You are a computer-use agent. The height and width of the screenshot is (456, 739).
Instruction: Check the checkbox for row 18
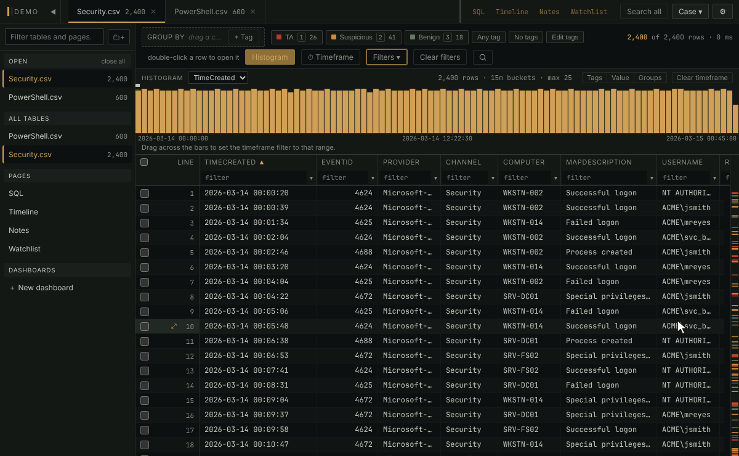(144, 444)
